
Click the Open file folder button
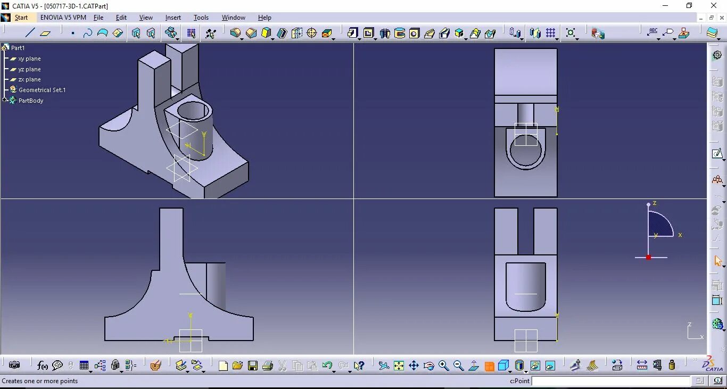point(237,365)
